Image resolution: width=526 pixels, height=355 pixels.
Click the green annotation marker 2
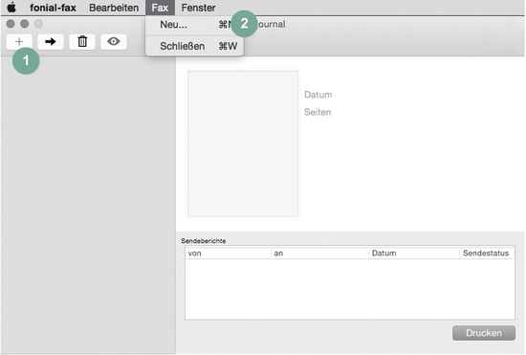click(x=244, y=24)
